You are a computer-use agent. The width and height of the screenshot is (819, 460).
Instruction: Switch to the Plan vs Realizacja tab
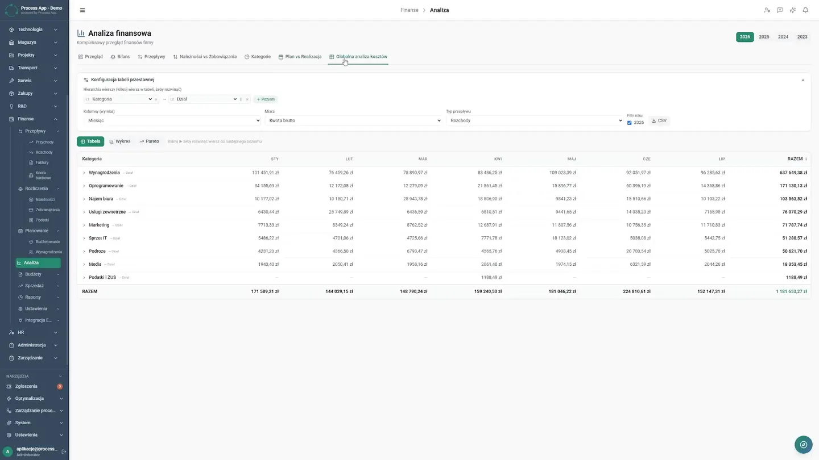click(300, 57)
